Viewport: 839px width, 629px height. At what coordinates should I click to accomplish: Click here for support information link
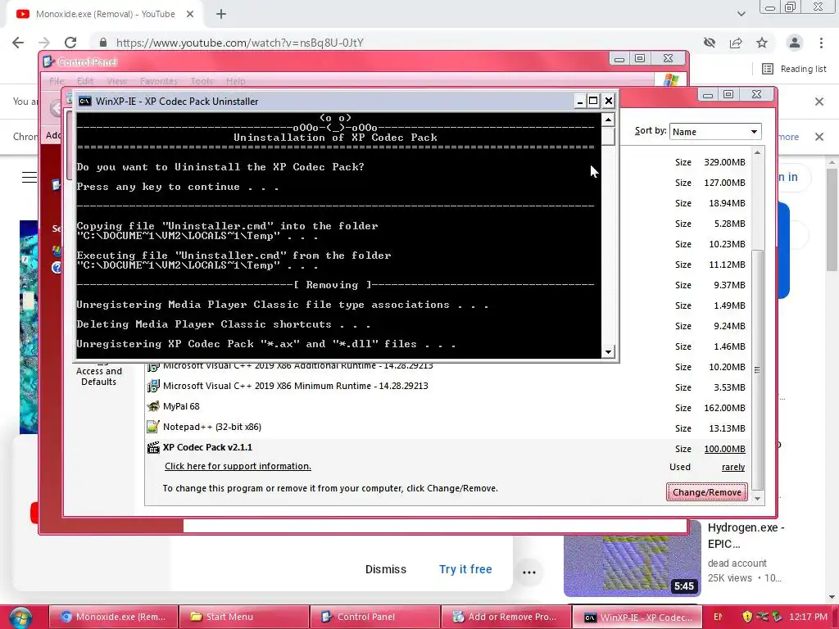tap(238, 466)
